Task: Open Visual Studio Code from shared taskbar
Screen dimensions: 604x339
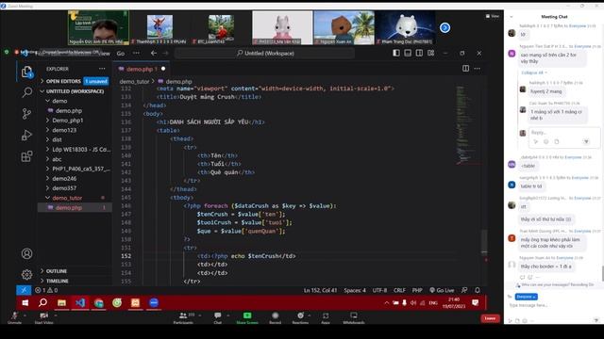Action: [79, 302]
